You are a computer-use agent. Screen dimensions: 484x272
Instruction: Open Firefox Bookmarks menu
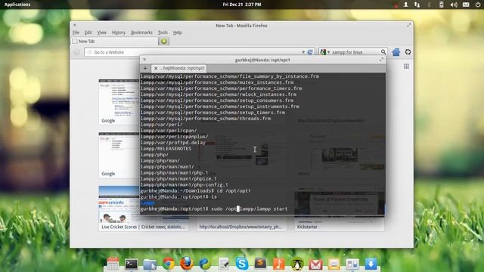click(141, 32)
